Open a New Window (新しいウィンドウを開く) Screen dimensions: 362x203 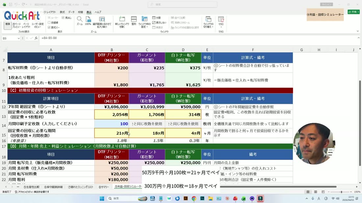[122, 22]
